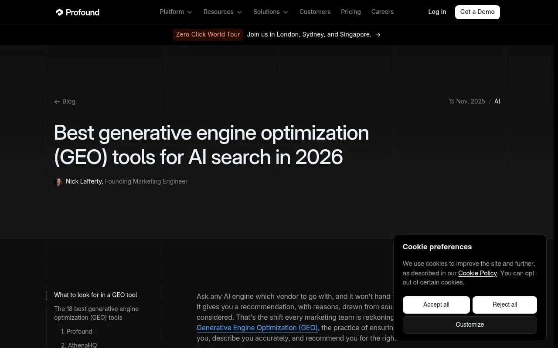Viewport: 558px width, 348px height.
Task: Click the Profound logo icon
Action: pos(59,12)
